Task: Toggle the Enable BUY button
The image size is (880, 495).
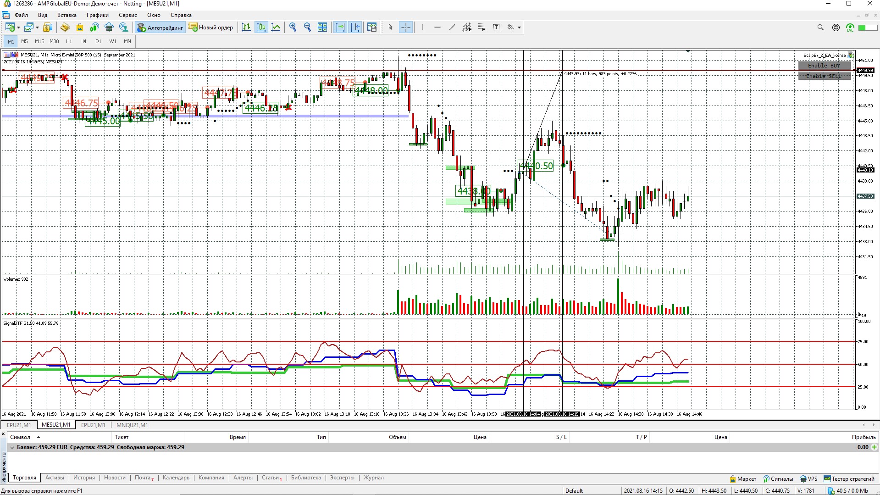Action: pyautogui.click(x=824, y=66)
